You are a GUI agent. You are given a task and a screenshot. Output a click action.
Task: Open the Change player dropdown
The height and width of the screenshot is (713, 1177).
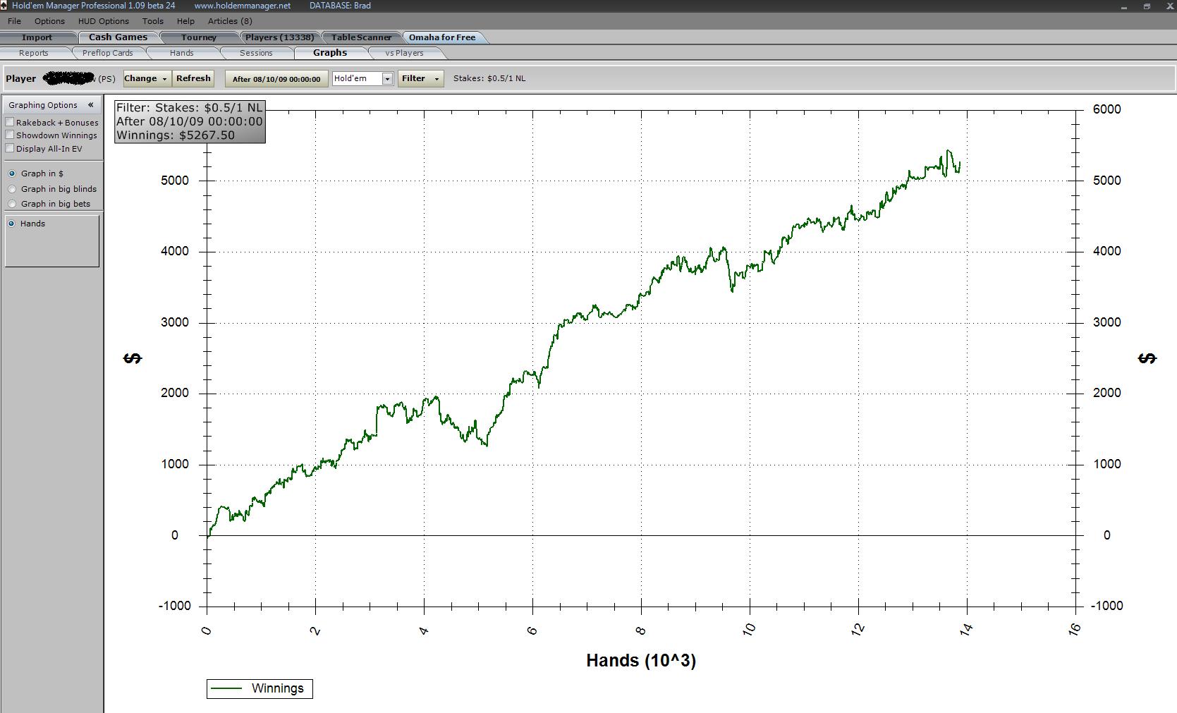147,78
